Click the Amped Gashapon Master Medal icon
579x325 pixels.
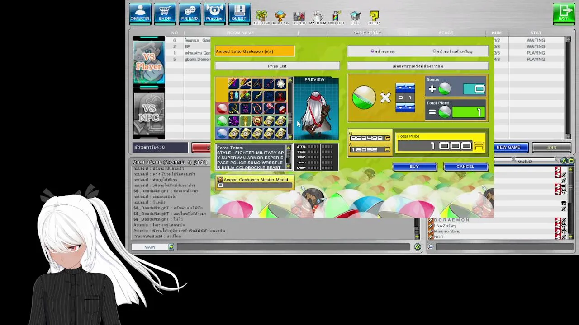point(220,180)
